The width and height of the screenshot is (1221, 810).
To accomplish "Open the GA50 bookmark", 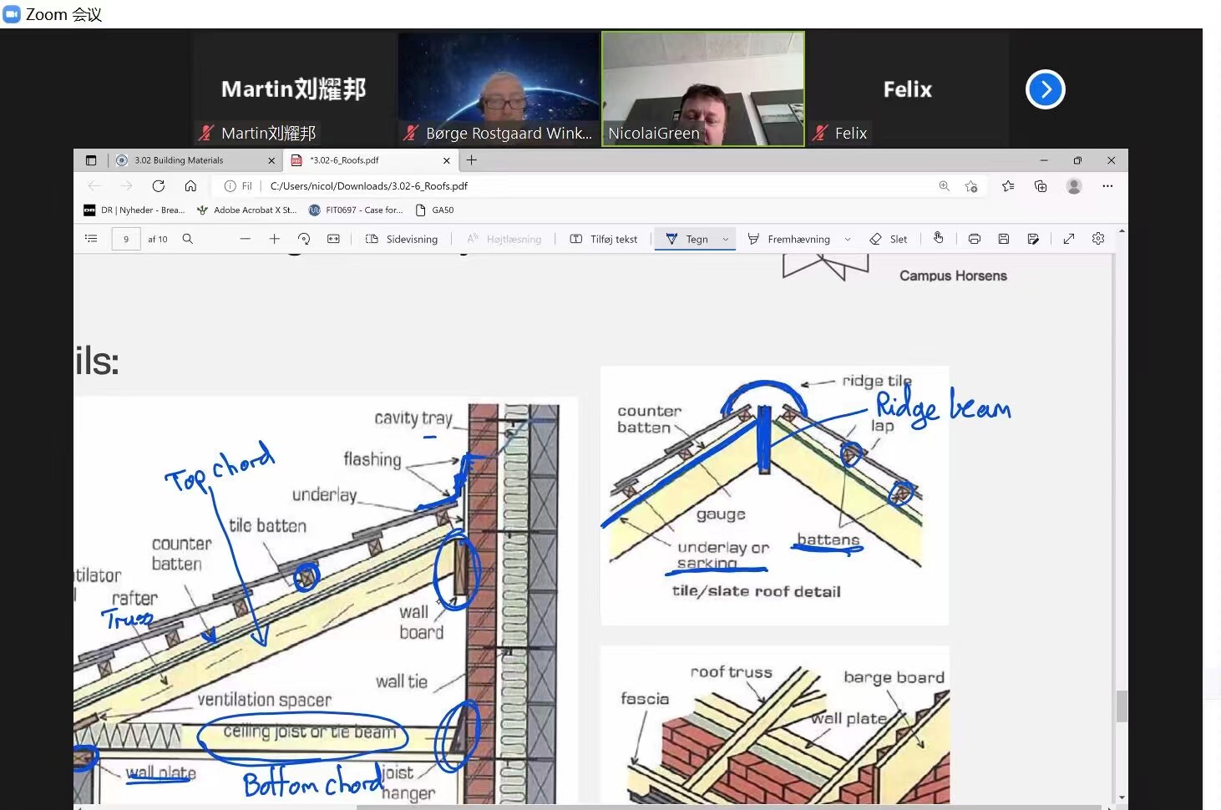I will coord(435,210).
